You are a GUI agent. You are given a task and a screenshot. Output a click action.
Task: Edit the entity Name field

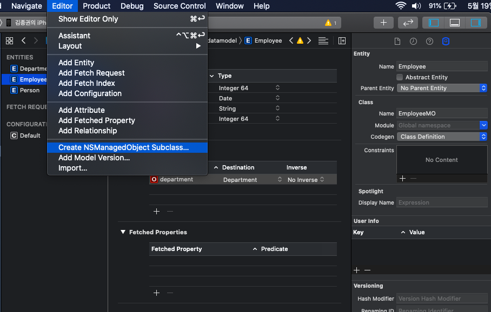pyautogui.click(x=442, y=66)
